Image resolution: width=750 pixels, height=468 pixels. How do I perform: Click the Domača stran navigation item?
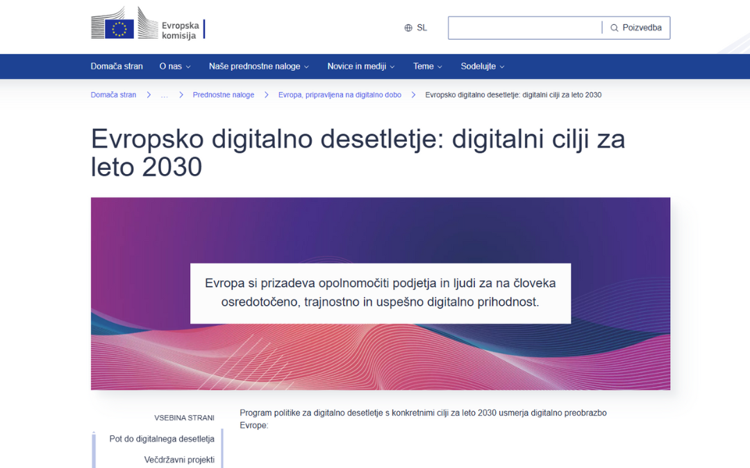pyautogui.click(x=116, y=66)
